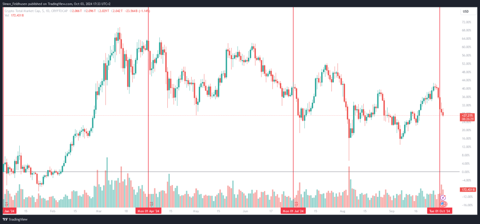Click the Q2 quarter marker on time axis

(151, 203)
